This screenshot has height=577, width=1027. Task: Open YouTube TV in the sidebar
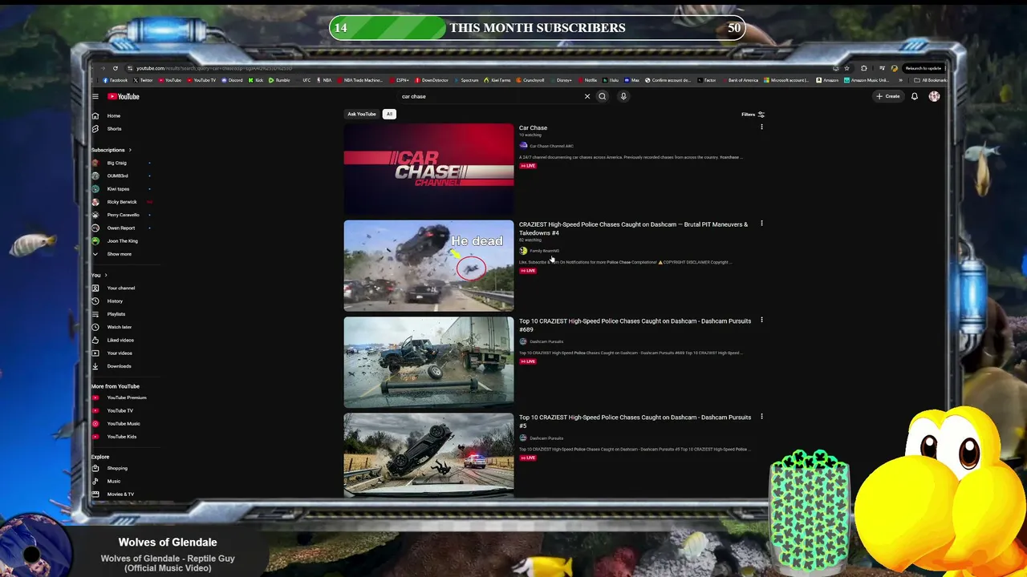tap(113, 410)
